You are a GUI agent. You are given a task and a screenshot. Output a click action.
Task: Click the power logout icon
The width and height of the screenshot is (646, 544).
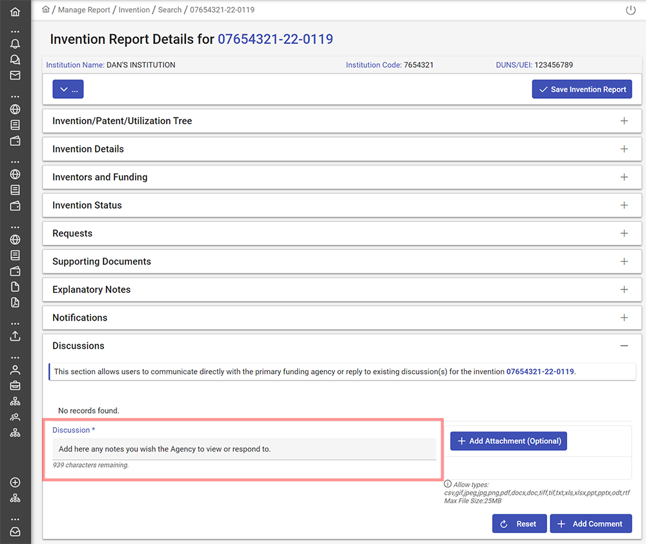click(x=630, y=10)
